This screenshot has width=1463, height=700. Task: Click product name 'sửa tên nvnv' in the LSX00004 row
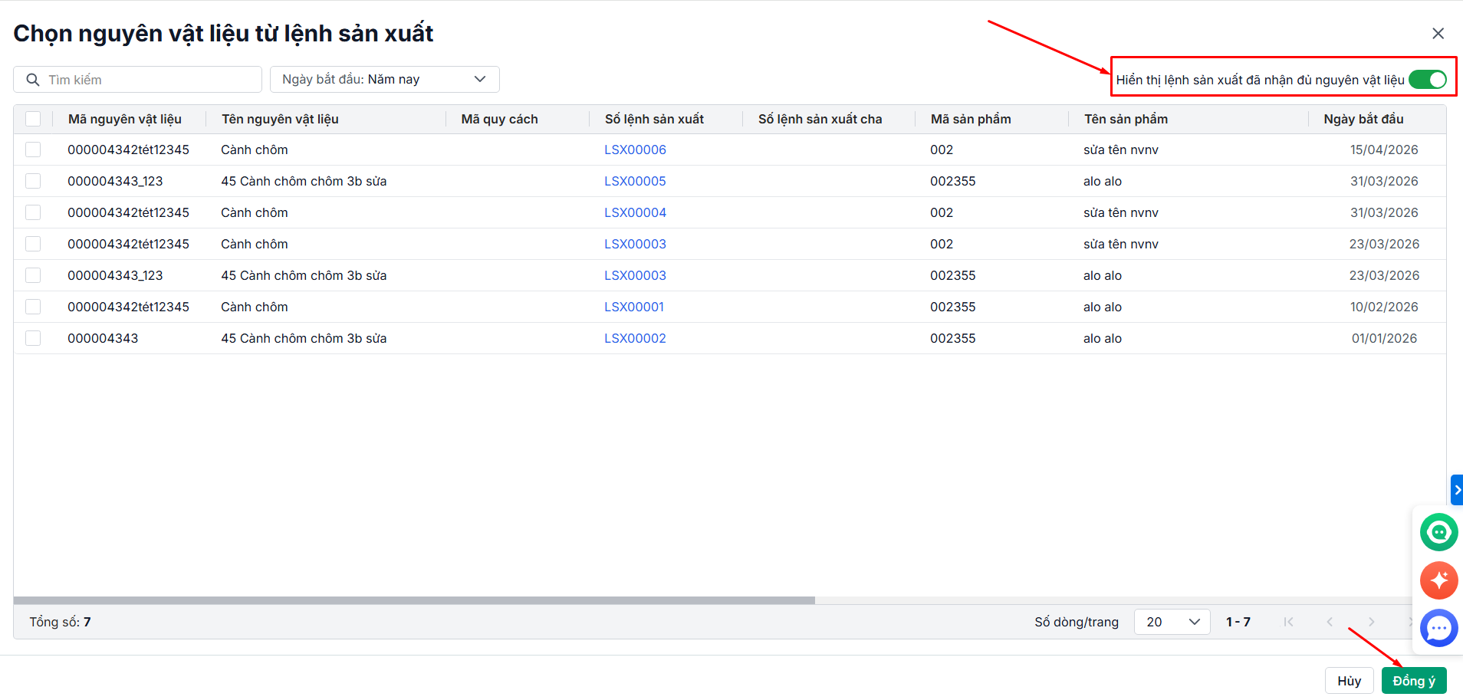(1121, 212)
